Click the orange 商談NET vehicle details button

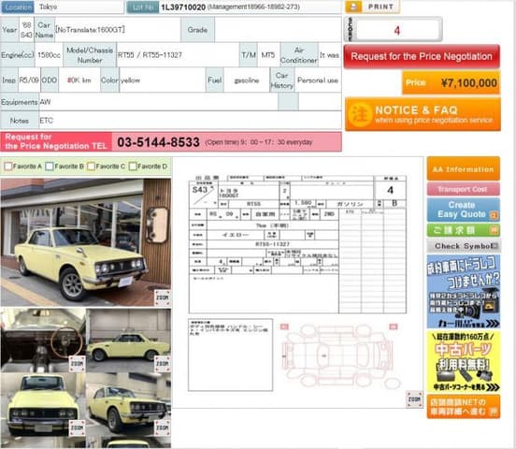click(x=464, y=407)
